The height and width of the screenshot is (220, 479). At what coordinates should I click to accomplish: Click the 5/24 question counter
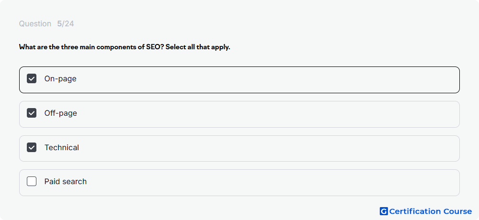click(x=65, y=24)
